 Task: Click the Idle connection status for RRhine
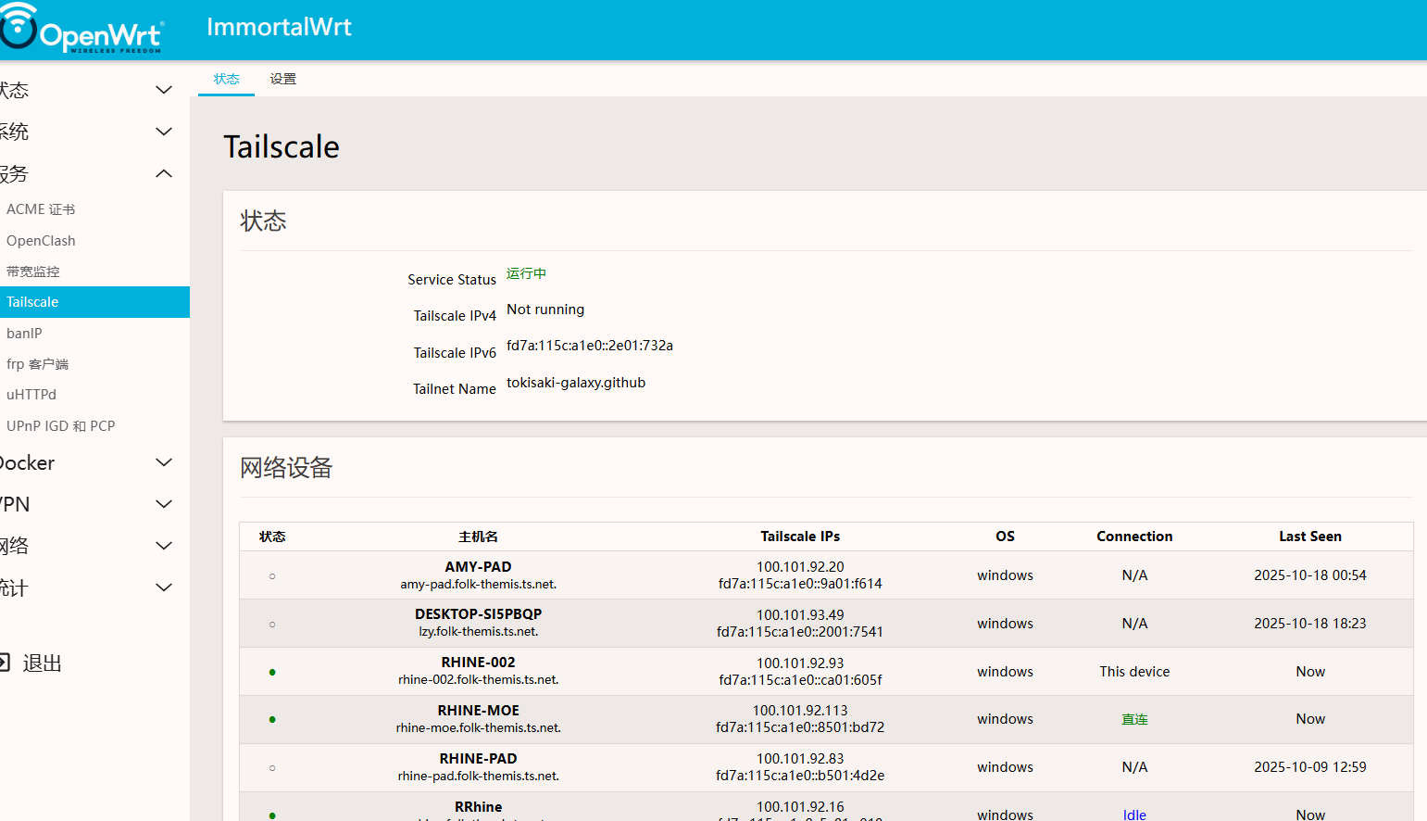click(1134, 815)
